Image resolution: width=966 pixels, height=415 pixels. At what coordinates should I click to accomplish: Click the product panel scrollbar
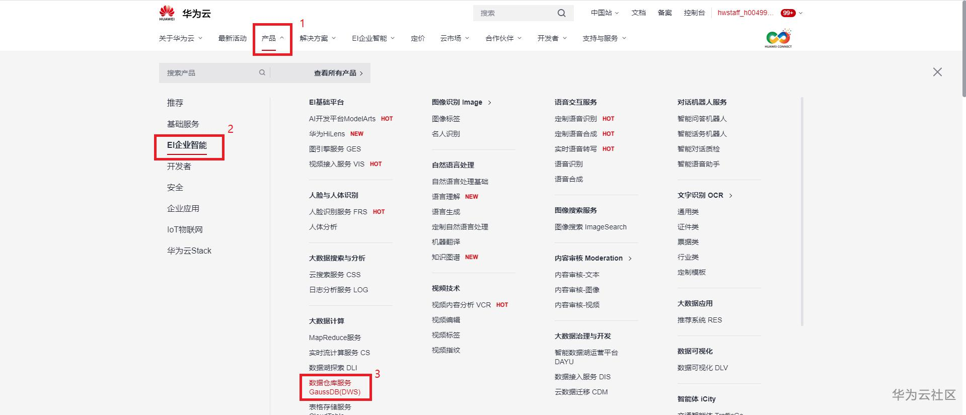pos(802,211)
